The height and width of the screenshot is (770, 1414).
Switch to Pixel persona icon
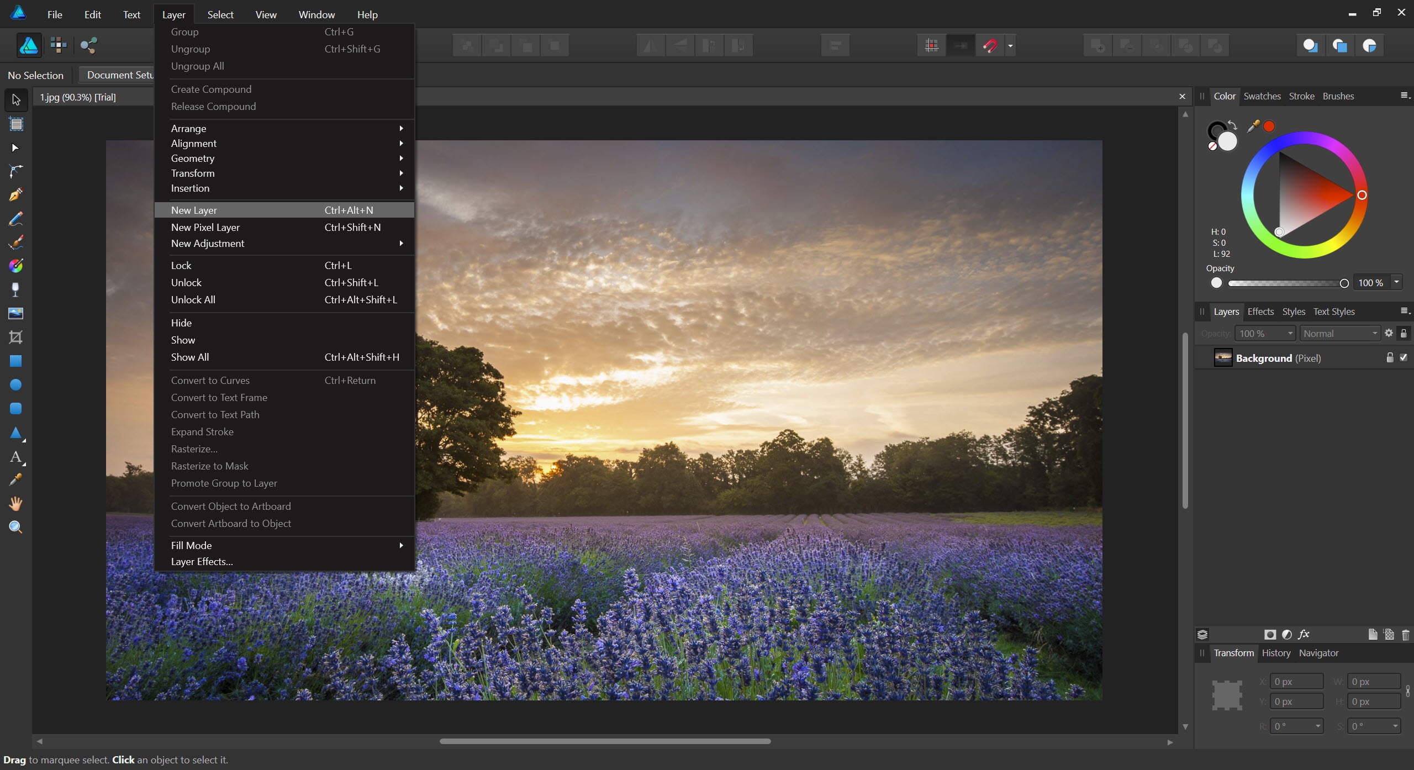click(x=58, y=45)
